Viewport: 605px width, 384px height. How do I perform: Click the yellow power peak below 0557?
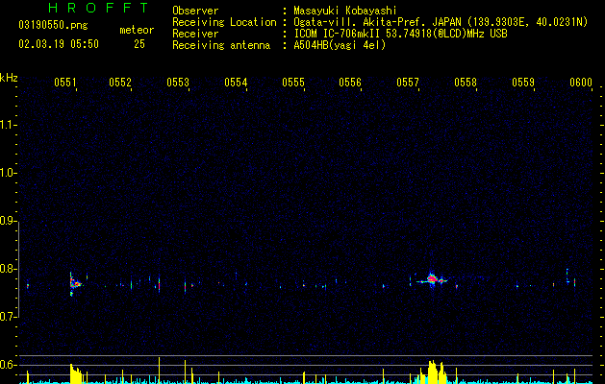[x=434, y=372]
